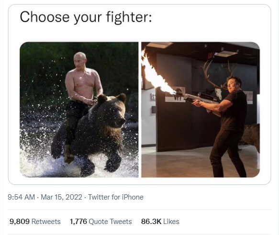Open the left photo of bear rider

click(79, 110)
